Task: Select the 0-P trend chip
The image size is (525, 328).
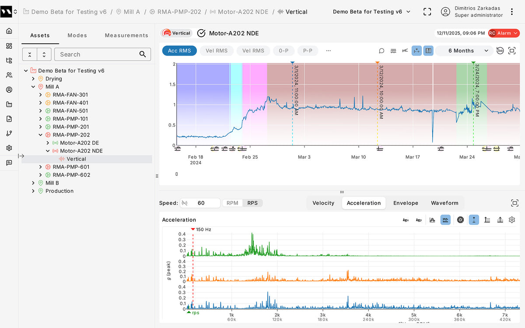Action: point(283,51)
